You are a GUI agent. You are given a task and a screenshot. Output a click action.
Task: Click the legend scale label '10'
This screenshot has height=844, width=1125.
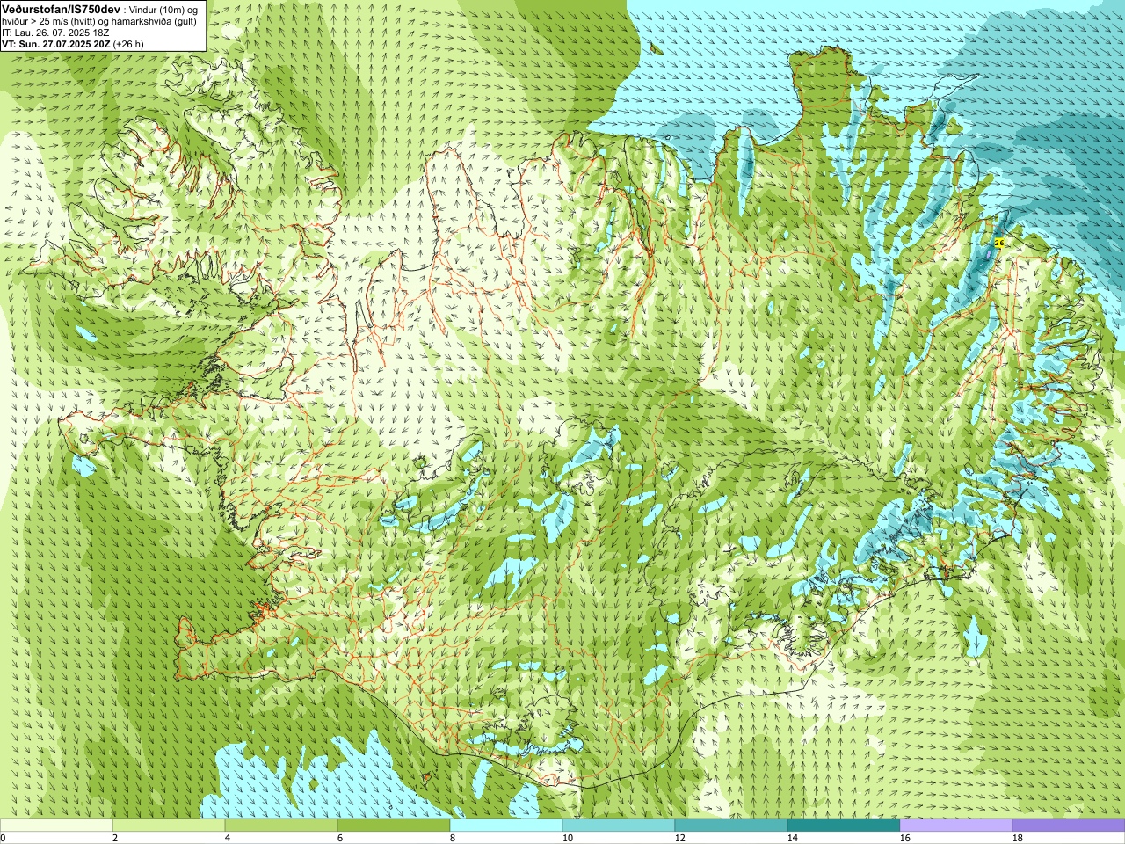[x=567, y=838]
